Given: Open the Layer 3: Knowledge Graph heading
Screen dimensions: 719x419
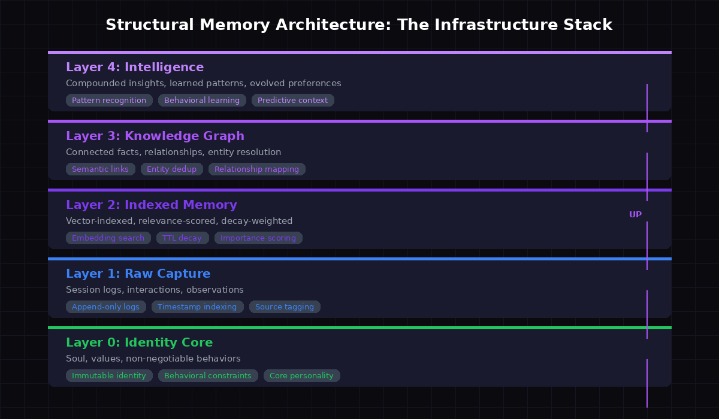Looking at the screenshot, I should (x=155, y=136).
